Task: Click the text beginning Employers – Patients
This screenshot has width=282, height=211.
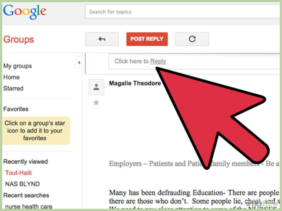Action: pyautogui.click(x=194, y=164)
